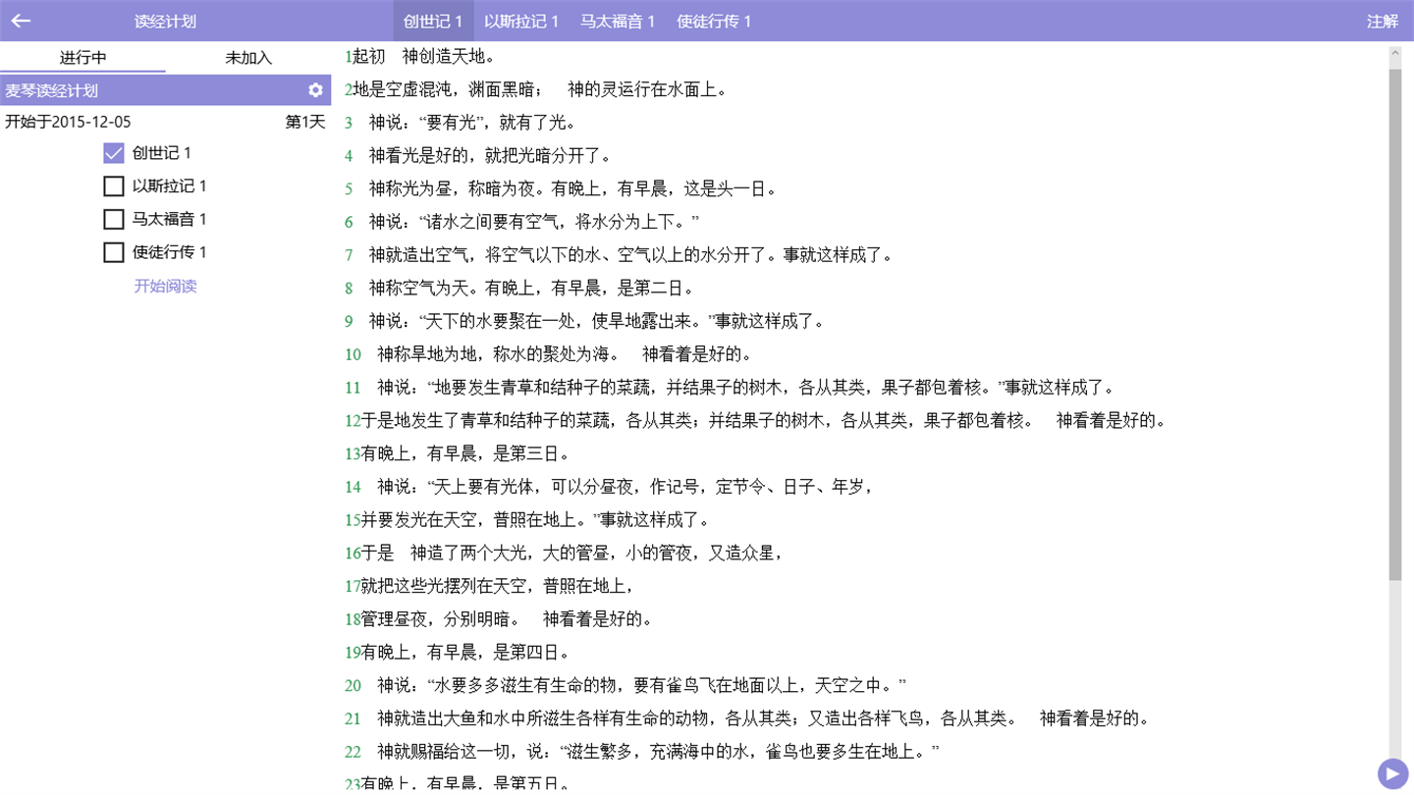Image resolution: width=1414 pixels, height=795 pixels.
Task: Click verse 13 是第三日
Action: coord(458,453)
